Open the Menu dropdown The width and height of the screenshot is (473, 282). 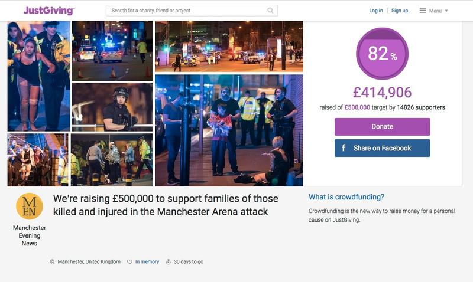(x=433, y=11)
